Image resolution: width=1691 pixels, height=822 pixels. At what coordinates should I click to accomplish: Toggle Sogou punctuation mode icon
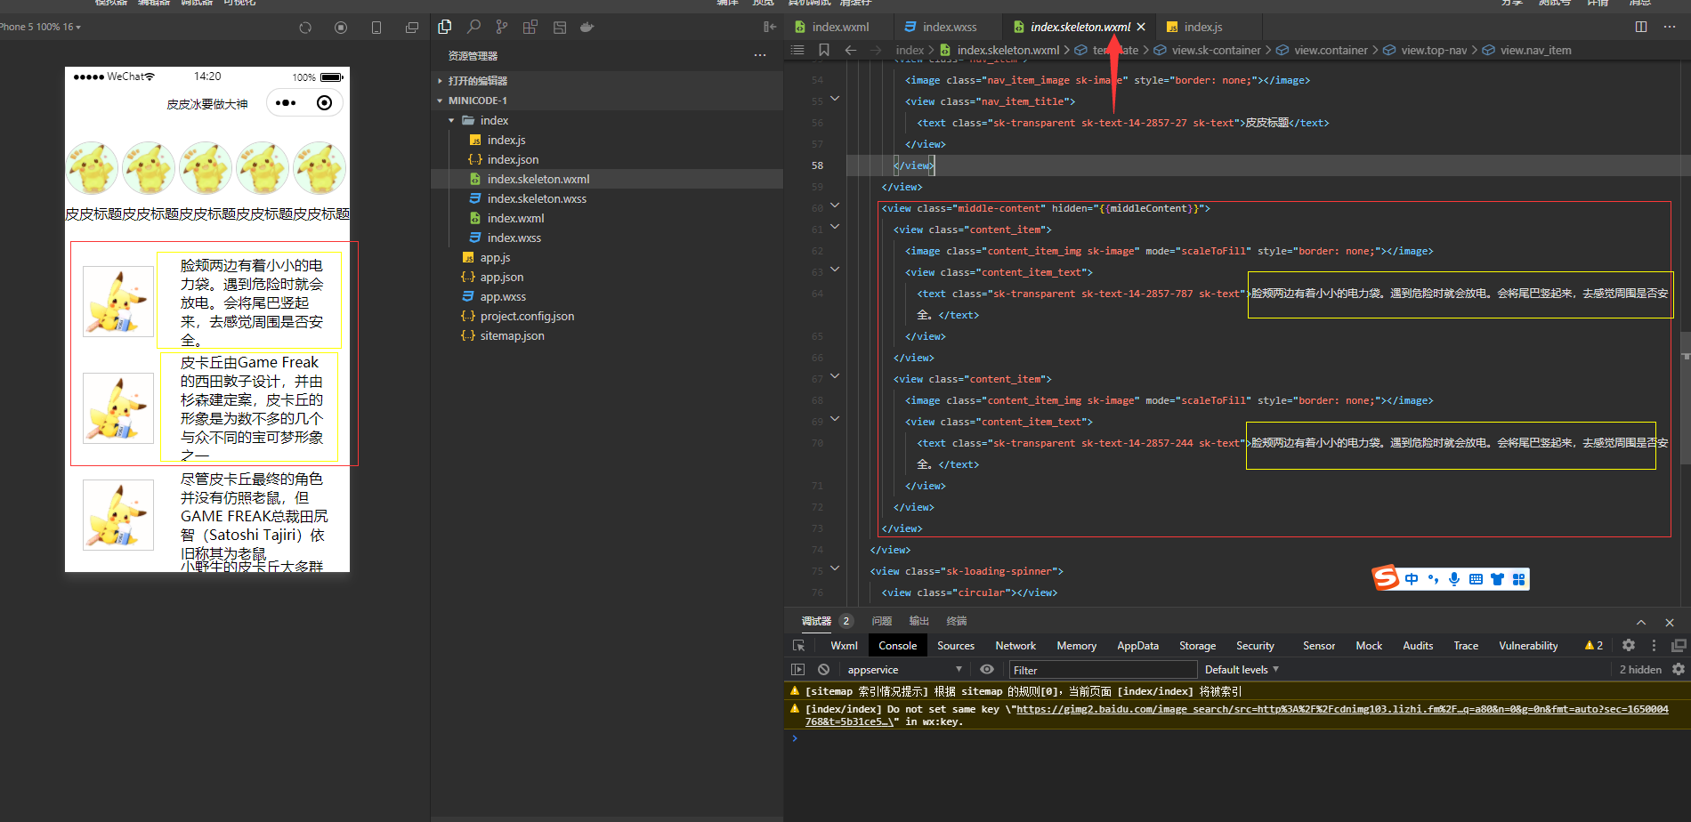tap(1433, 579)
